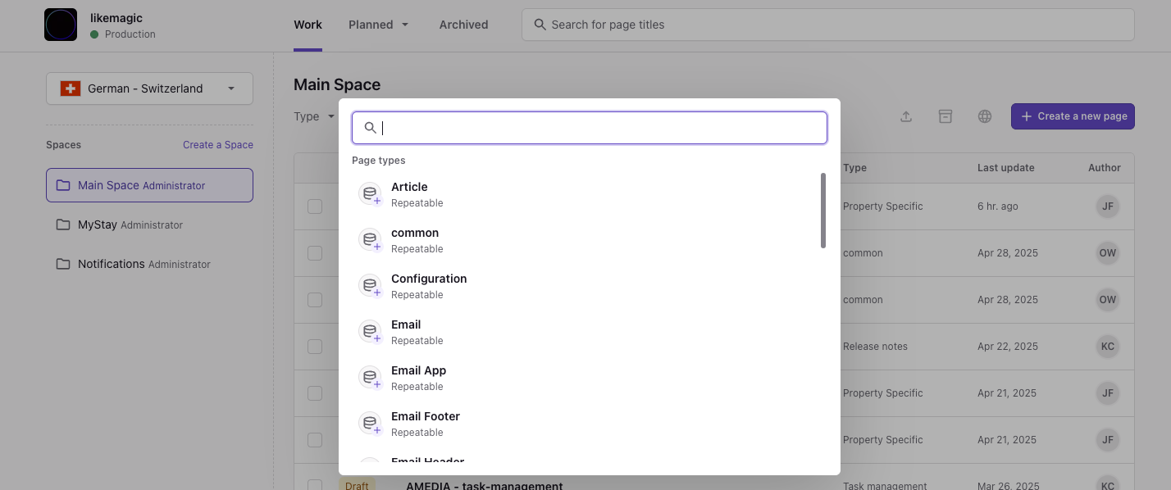Click the Configuration page type icon

point(371,286)
